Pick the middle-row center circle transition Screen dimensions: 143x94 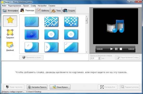coord(51,34)
